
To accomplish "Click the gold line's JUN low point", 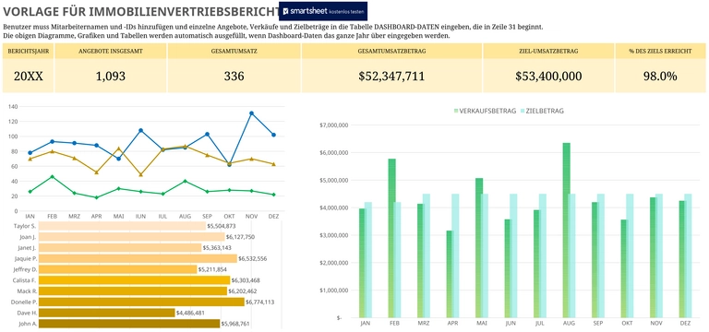I will (x=140, y=174).
